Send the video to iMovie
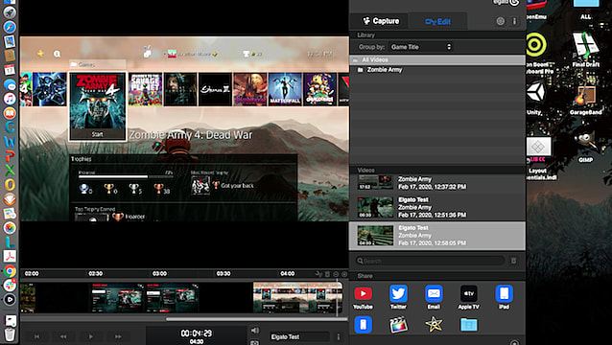The image size is (612, 345). click(434, 325)
